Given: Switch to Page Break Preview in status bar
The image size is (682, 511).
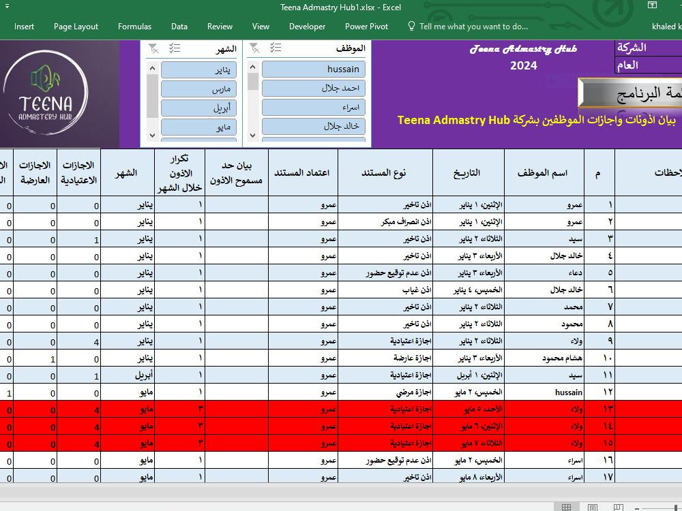Looking at the screenshot, I should pos(618,507).
